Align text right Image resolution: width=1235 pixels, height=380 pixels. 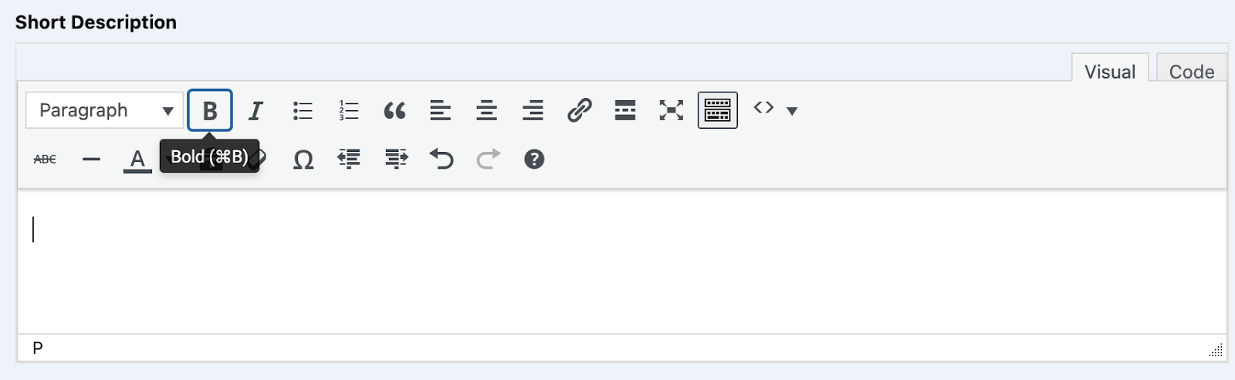pyautogui.click(x=533, y=110)
